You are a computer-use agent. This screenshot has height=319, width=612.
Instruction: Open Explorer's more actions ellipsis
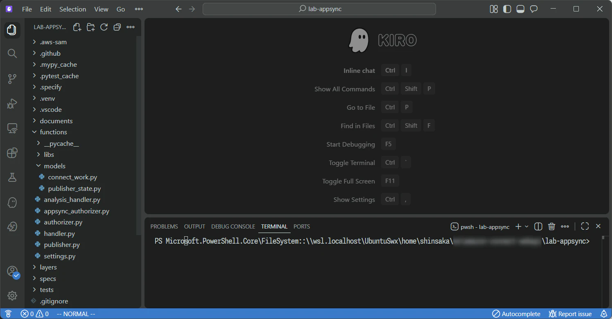[x=131, y=27]
